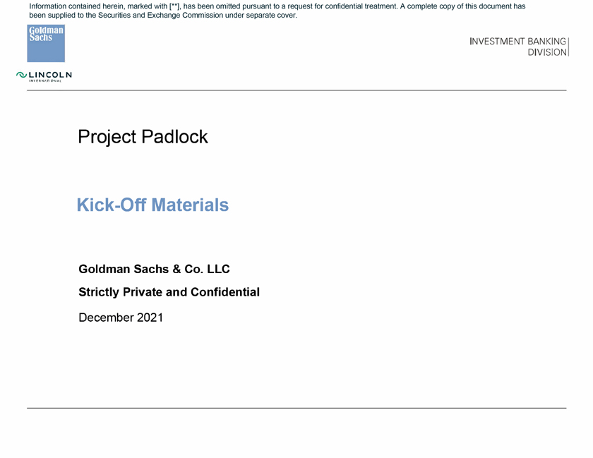Screen dimensions: 593x458
Task: Click the Goldman Sachs blue logo
Action: point(46,43)
